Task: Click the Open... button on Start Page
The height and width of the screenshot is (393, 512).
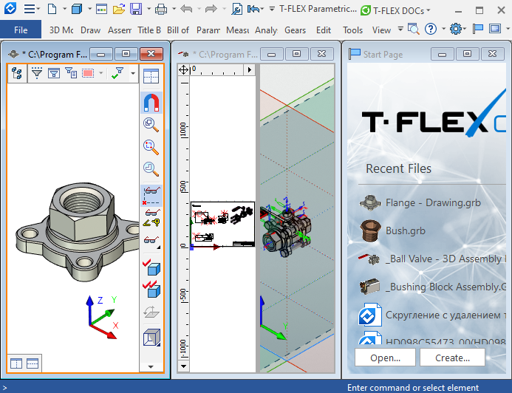Action: (x=385, y=358)
